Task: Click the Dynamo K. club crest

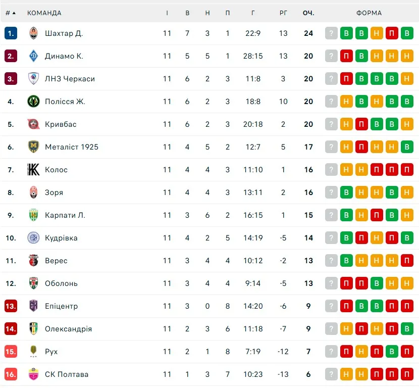Action: point(33,56)
